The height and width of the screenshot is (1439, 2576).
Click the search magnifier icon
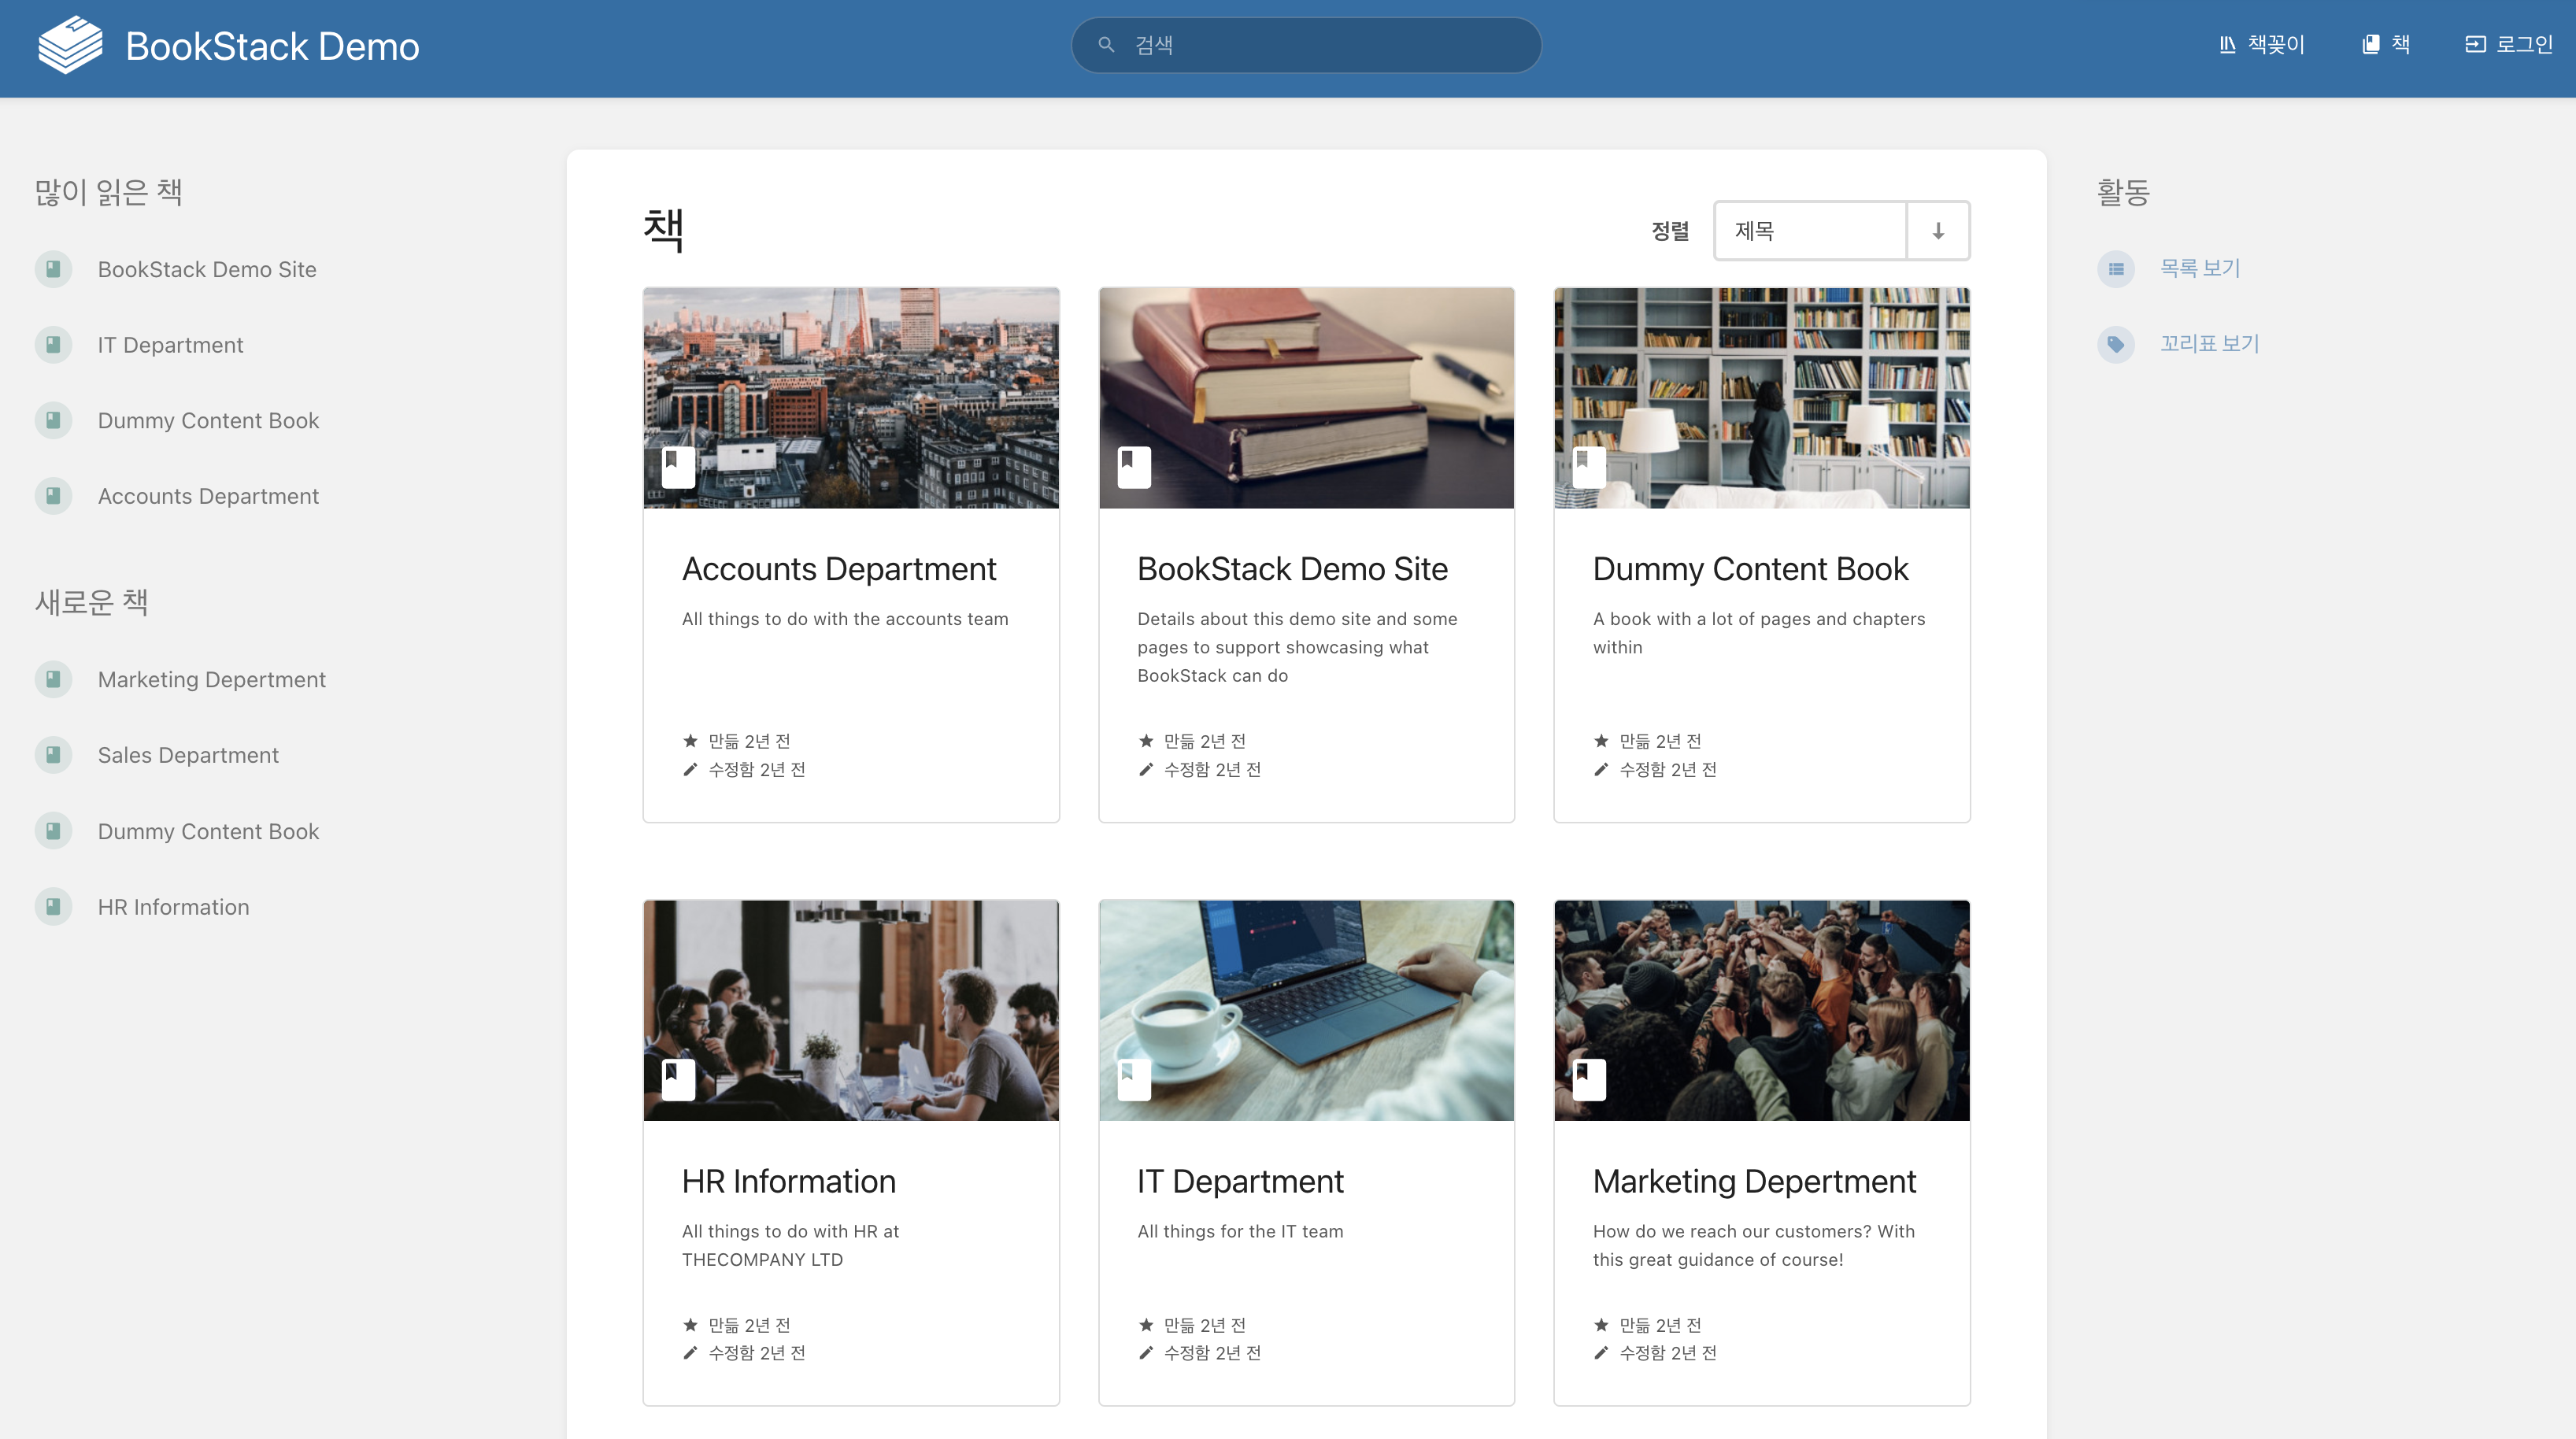coord(1106,45)
